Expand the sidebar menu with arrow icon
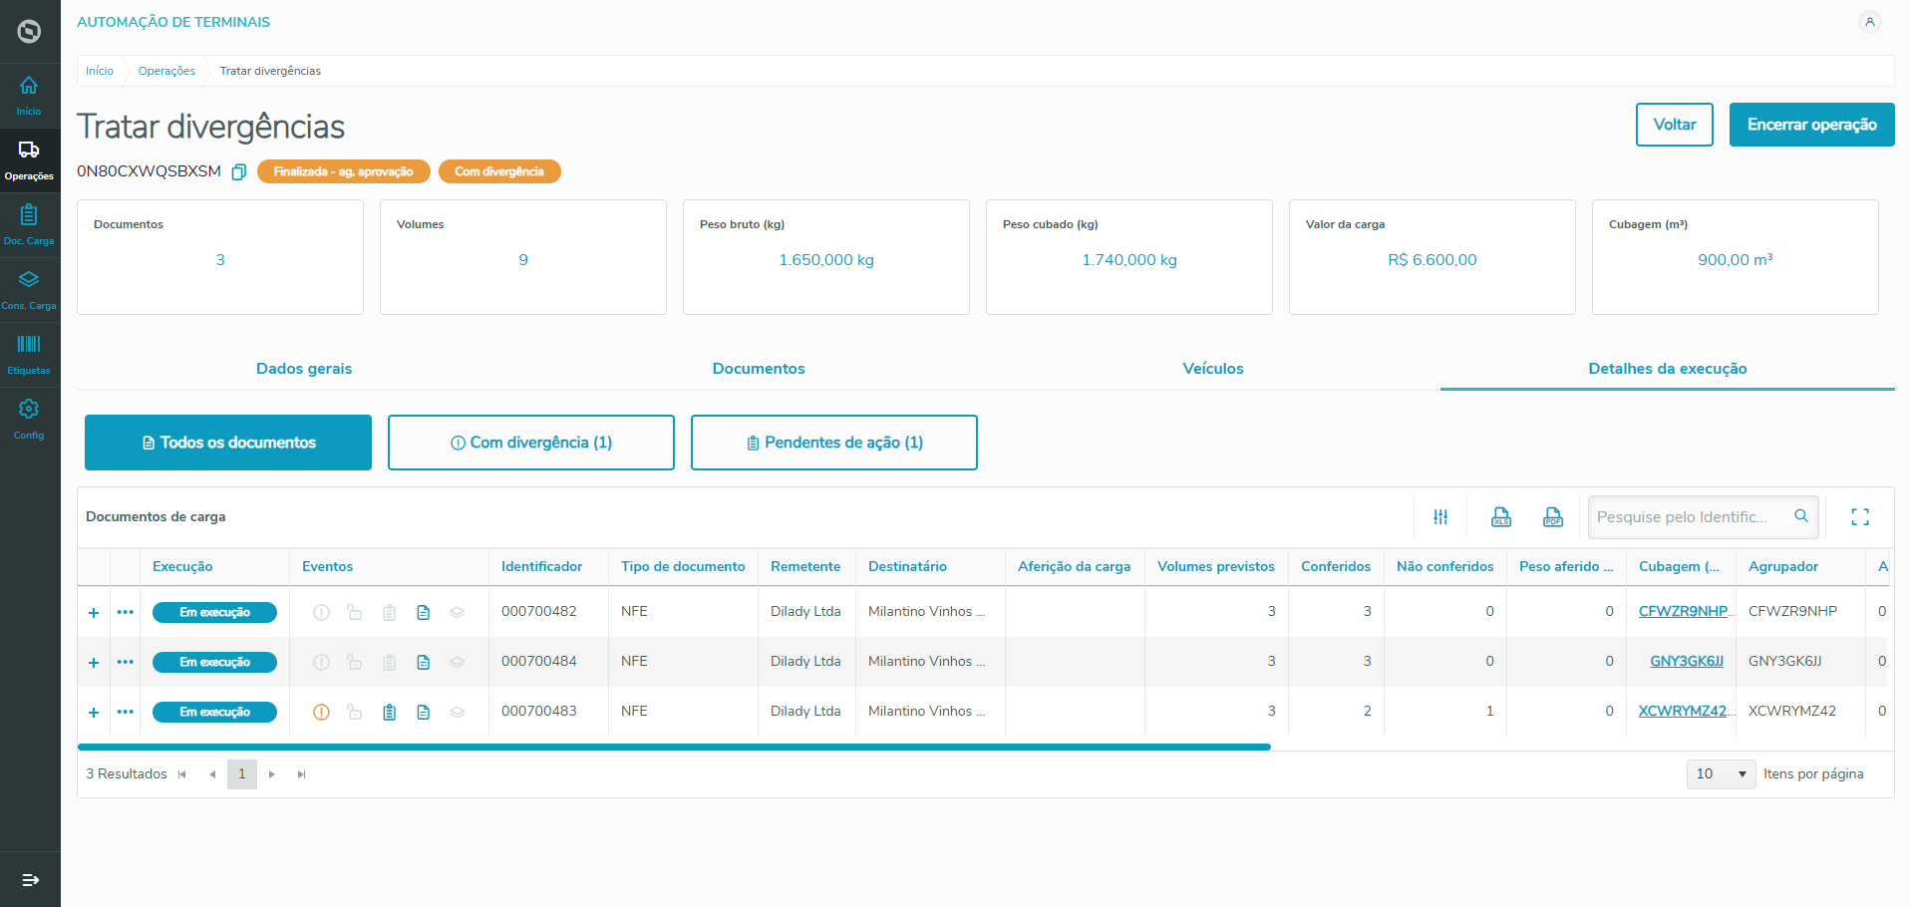The image size is (1910, 907). coord(30,880)
